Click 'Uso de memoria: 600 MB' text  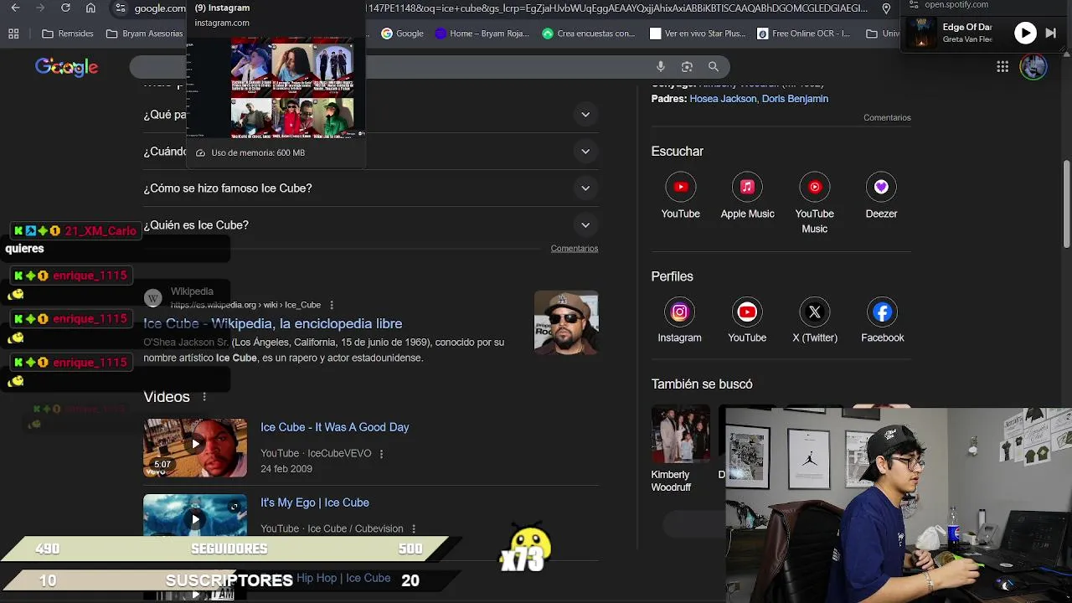(258, 153)
